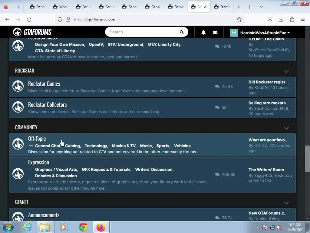310x233 pixels.
Task: Reload the current page
Action: tap(29, 20)
